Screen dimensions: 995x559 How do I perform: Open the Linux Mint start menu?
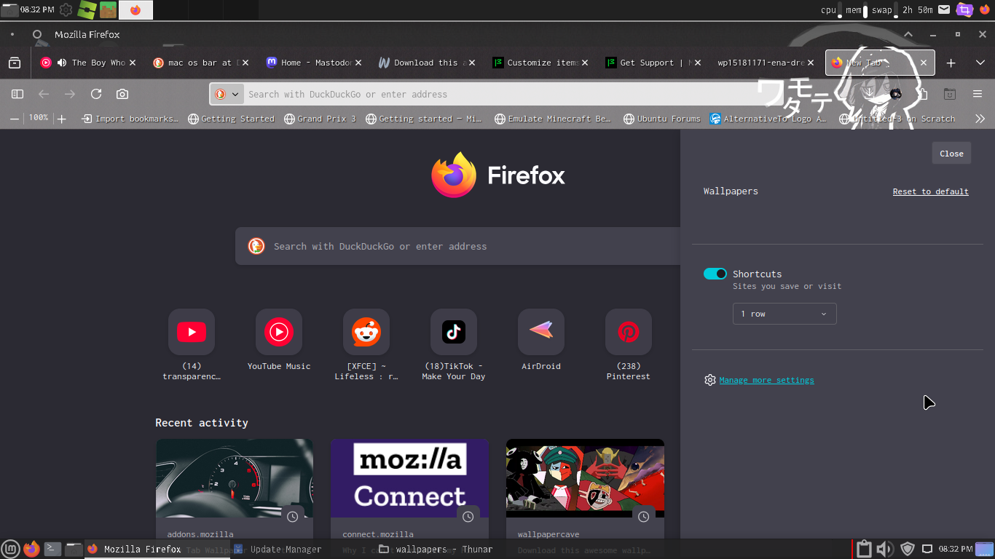(x=10, y=549)
